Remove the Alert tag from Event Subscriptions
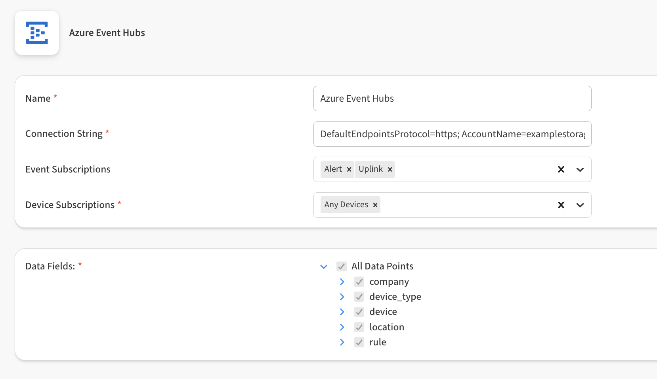Screen dimensions: 657x379 point(349,169)
